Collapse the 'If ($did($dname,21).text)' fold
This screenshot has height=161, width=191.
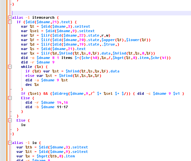click(10, 22)
